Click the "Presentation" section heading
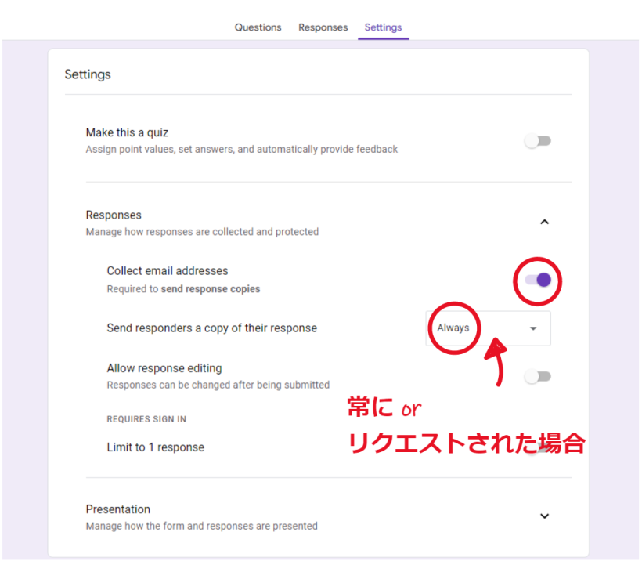Viewport: 642px width, 561px height. [x=118, y=509]
